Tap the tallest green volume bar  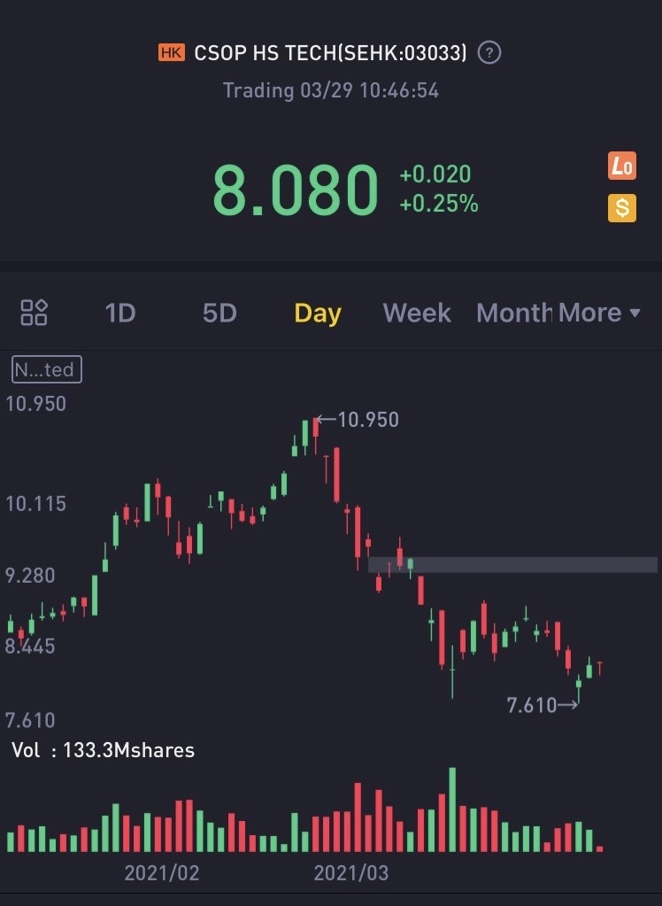(452, 809)
